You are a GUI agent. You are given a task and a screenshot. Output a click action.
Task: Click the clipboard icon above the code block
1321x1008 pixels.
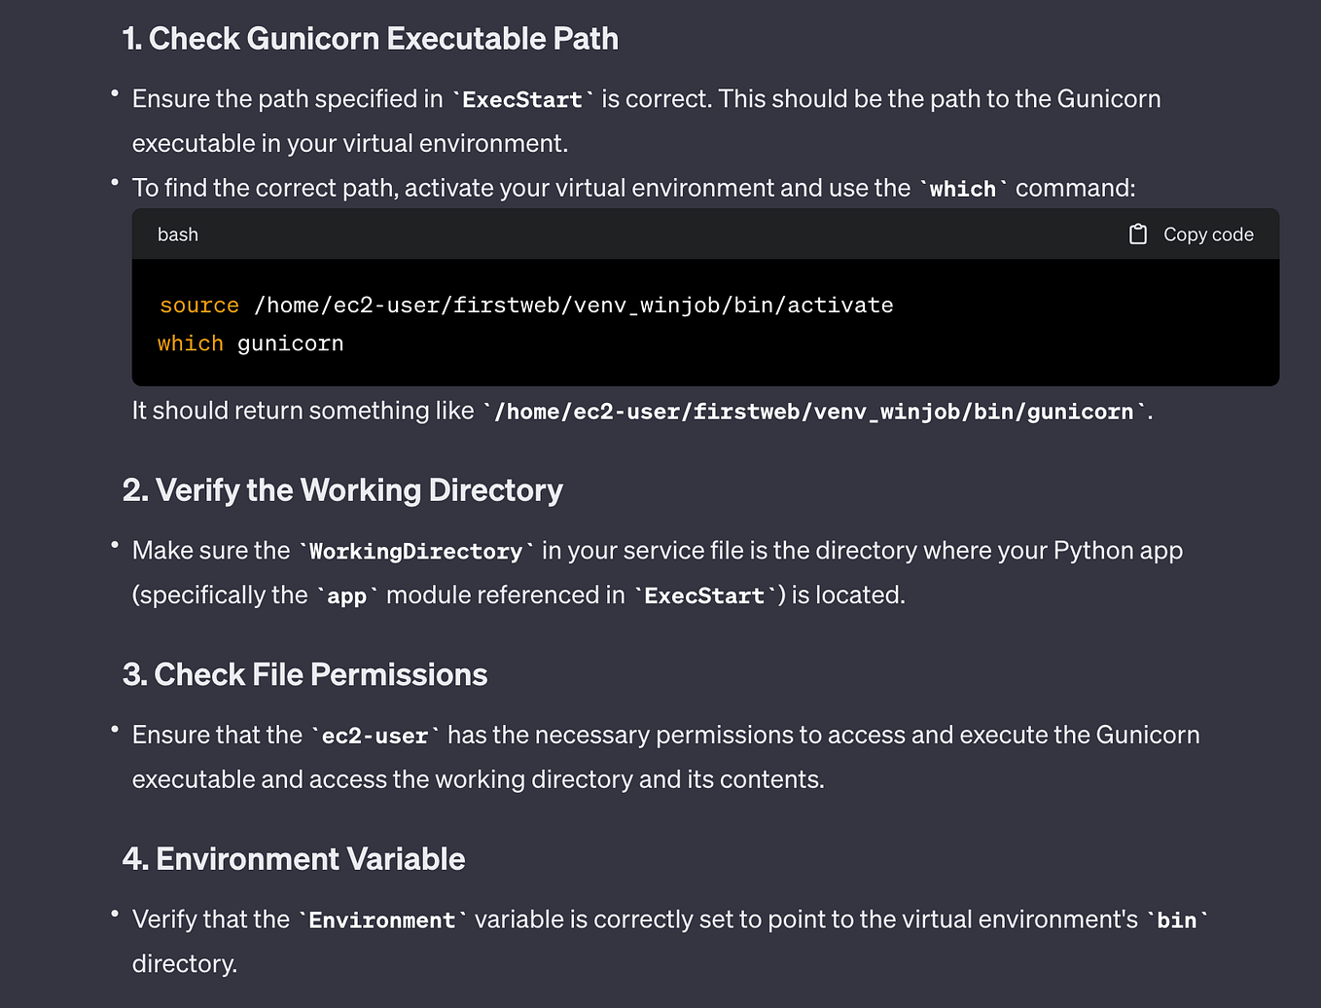1137,234
